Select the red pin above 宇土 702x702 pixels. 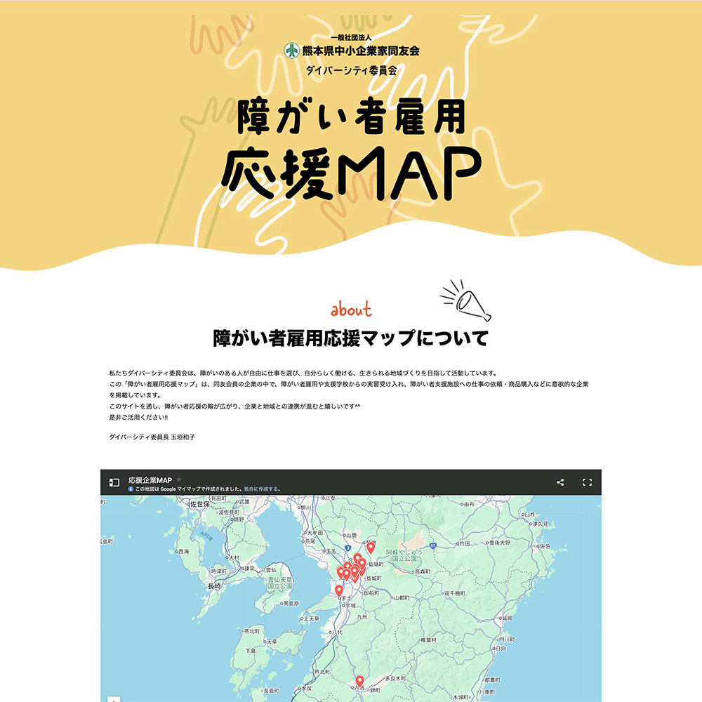click(339, 590)
